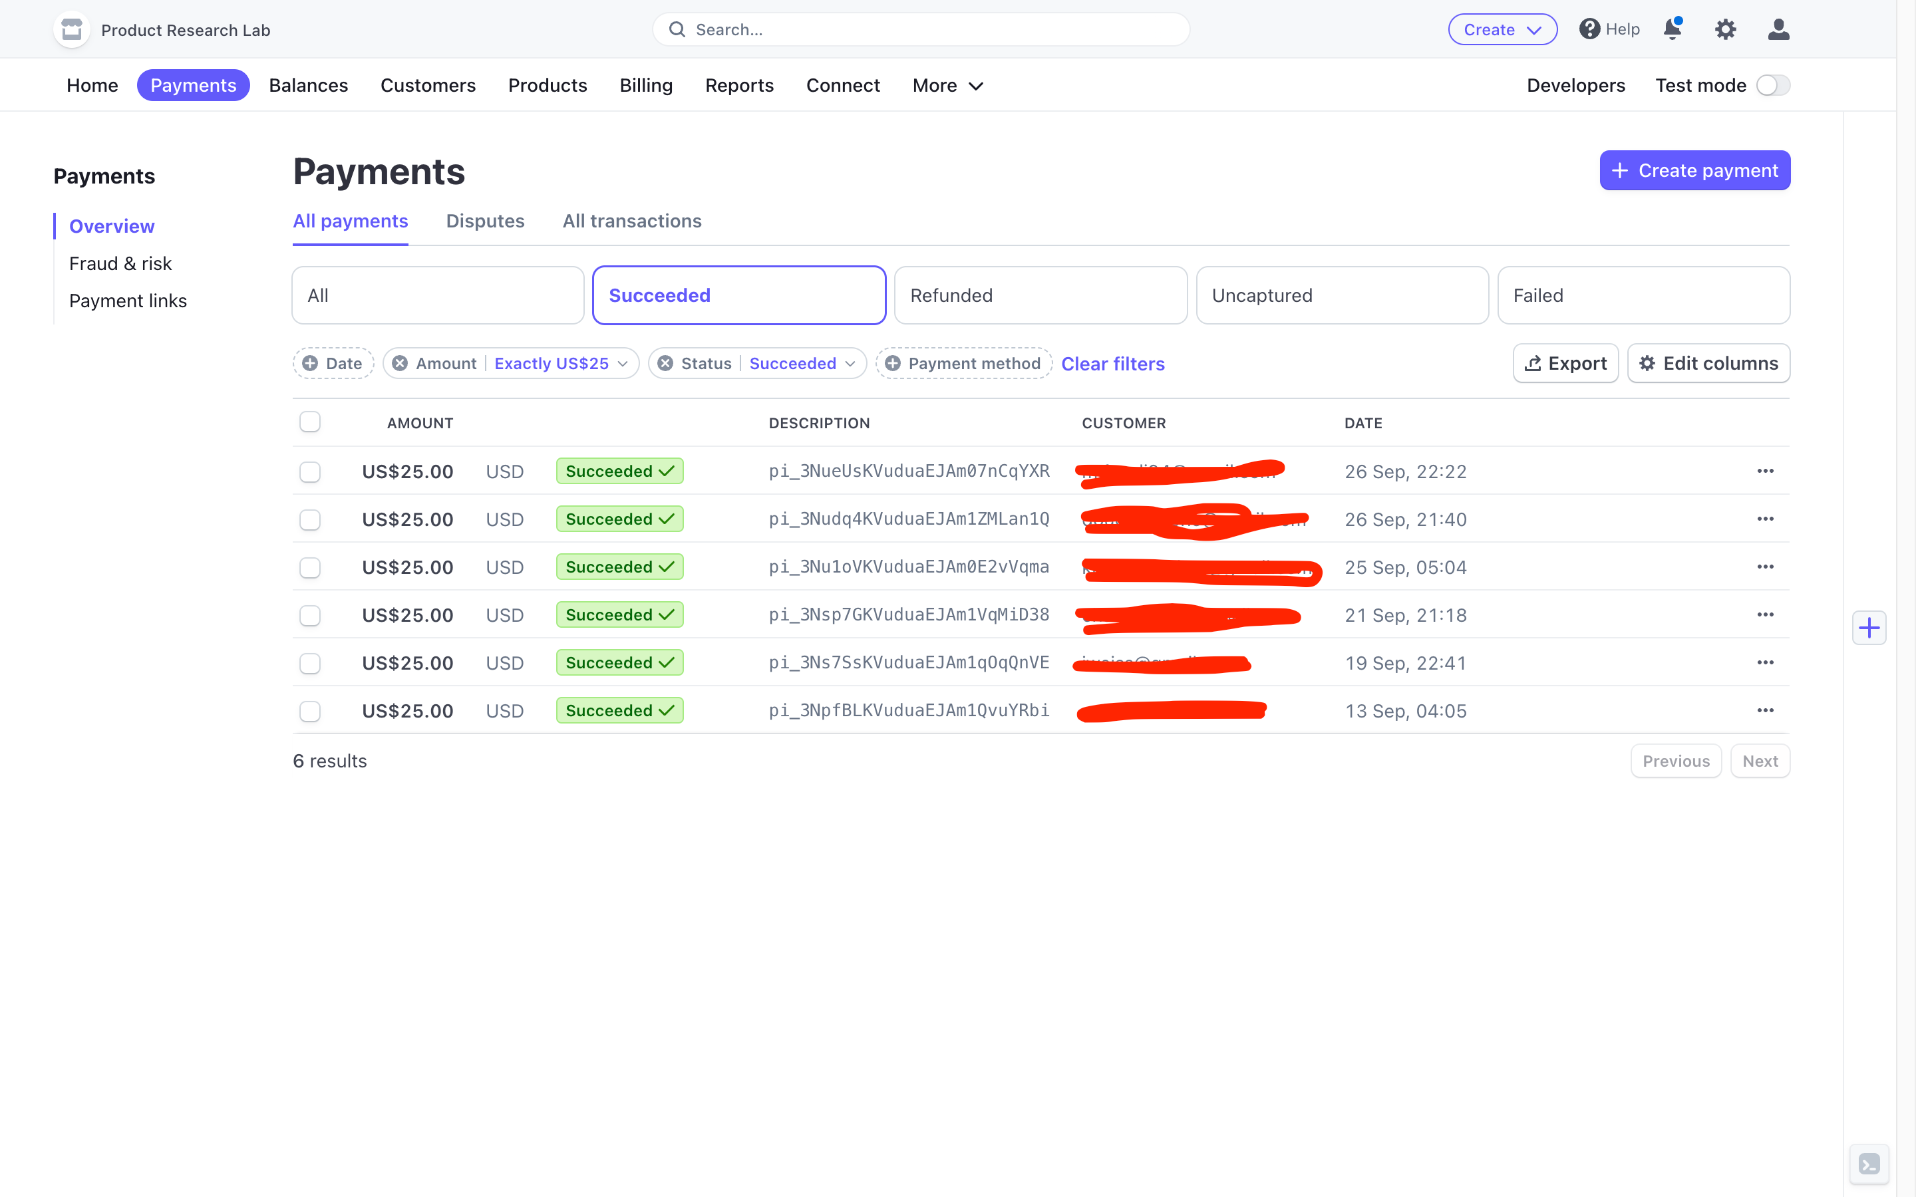The image size is (1916, 1197).
Task: Check the box for payment pi_3Nu1oVKVuduaEJAm0E2vVqma
Action: [x=311, y=568]
